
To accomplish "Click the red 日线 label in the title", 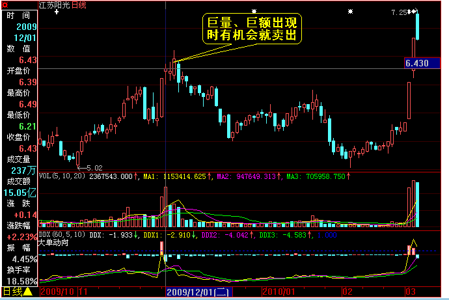I will point(79,5).
